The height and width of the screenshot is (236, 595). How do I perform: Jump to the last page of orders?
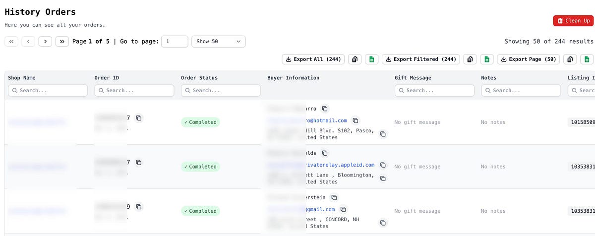tap(62, 42)
